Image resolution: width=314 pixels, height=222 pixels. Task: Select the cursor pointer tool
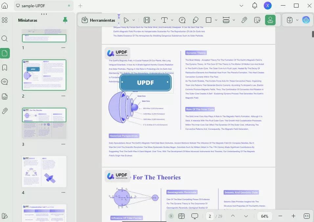(126, 20)
